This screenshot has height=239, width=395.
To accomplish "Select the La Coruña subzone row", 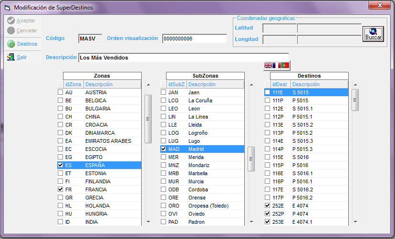I will tap(202, 100).
